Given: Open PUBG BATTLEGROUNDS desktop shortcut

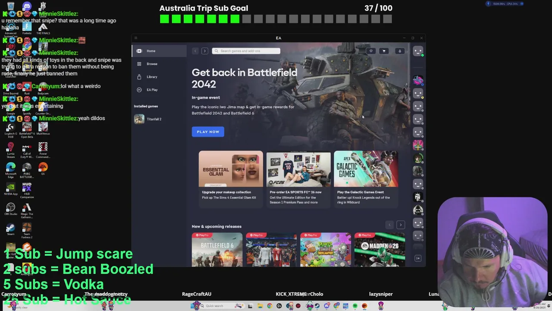Looking at the screenshot, I should (27, 170).
